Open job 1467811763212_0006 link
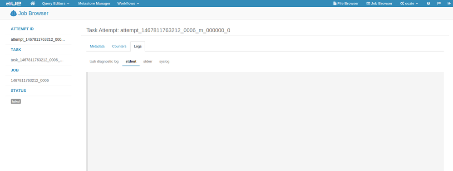 (30, 81)
